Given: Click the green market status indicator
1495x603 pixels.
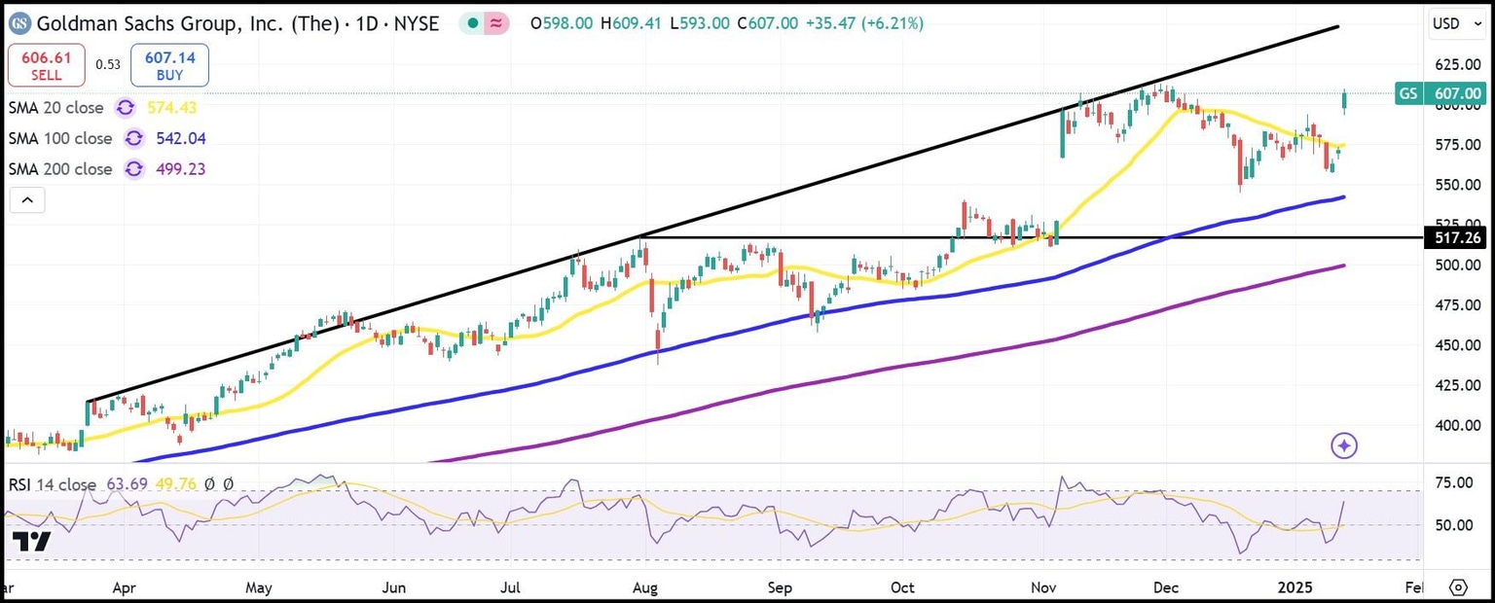Looking at the screenshot, I should click(x=473, y=22).
